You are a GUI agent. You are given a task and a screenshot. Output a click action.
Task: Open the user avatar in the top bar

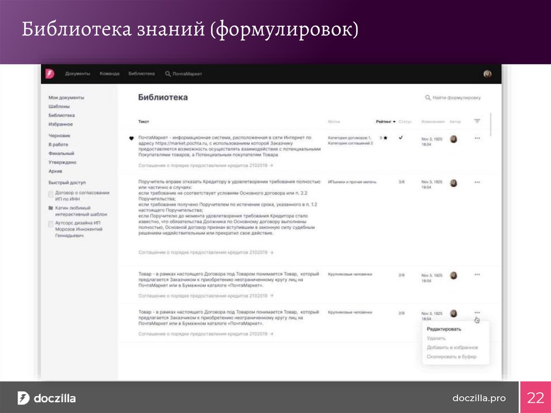click(x=488, y=74)
